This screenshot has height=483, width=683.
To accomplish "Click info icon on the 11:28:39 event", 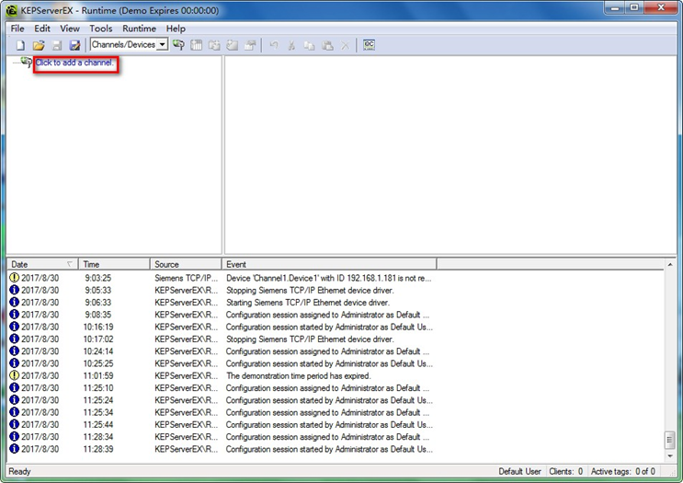I will tap(15, 448).
